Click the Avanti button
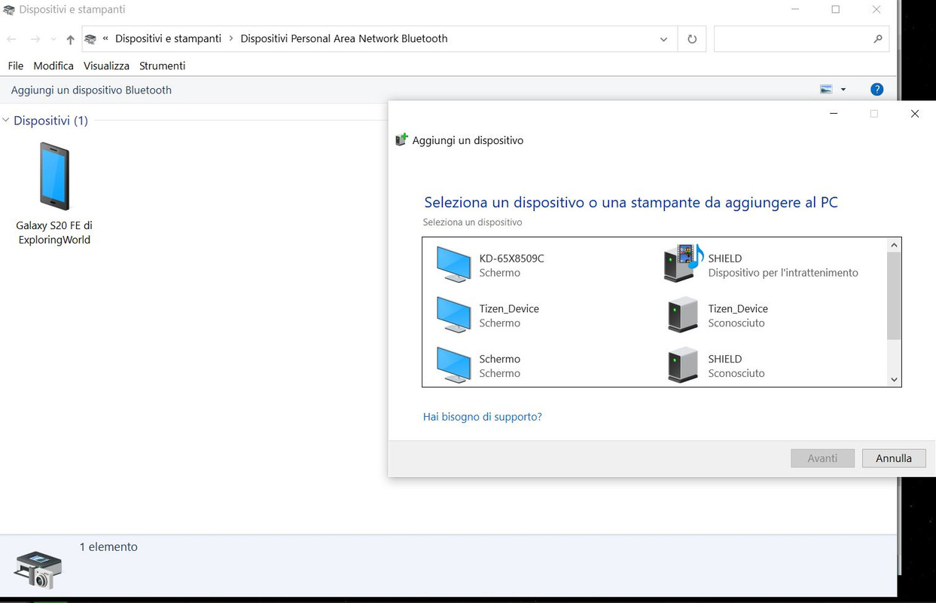Screen dimensions: 936x603 tap(822, 458)
